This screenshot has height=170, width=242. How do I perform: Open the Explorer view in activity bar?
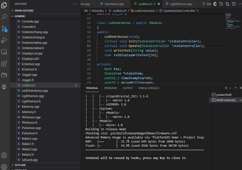4,5
